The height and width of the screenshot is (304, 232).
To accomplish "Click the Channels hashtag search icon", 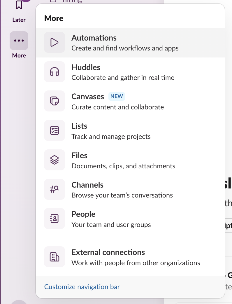I will click(55, 189).
